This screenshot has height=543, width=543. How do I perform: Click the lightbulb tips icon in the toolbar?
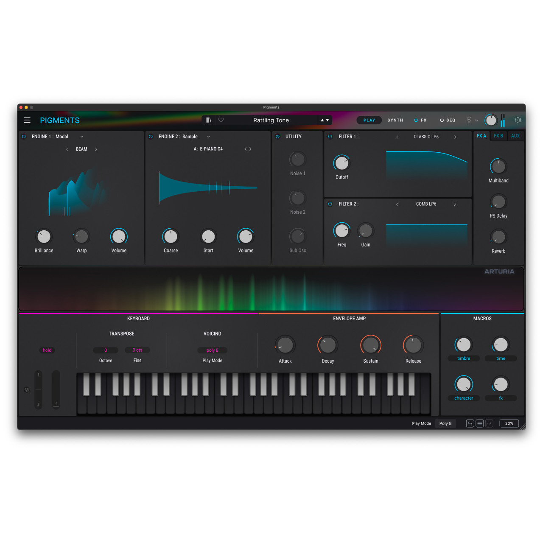pyautogui.click(x=469, y=120)
